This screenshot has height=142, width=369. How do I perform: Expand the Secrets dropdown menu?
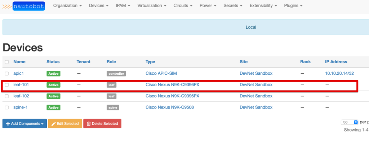[233, 6]
